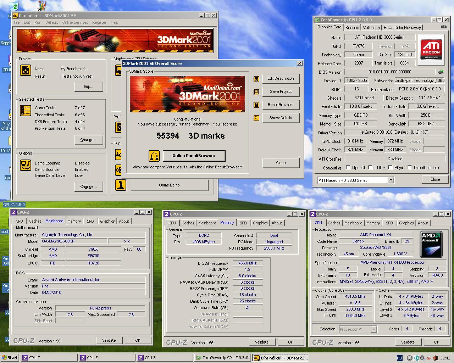Click the Core Speed 4310.5 MHz value
This screenshot has width=454, height=363.
coord(355,297)
